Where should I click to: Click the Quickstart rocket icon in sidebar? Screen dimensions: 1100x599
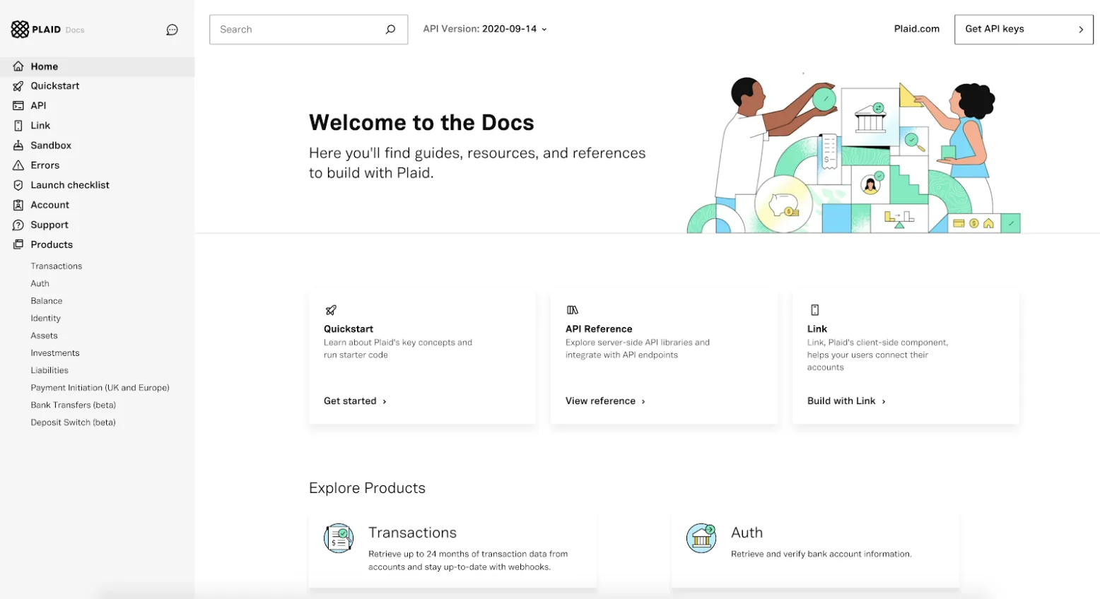18,86
